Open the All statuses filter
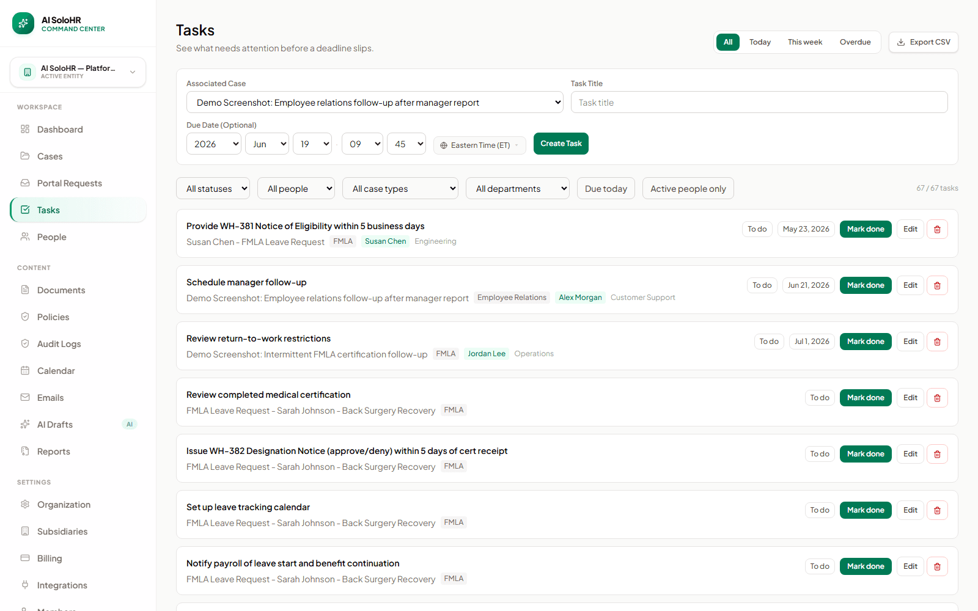 point(213,188)
